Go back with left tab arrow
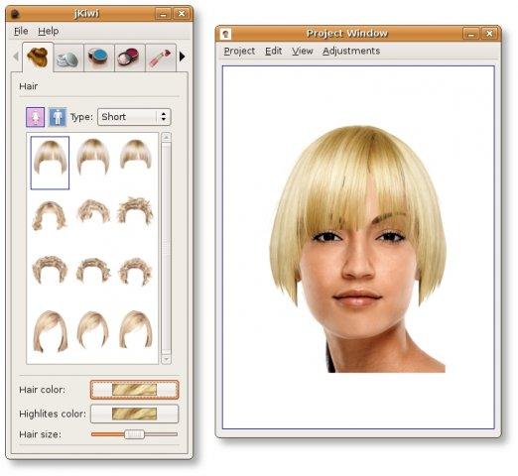Viewport: 518px width, 476px height. coord(15,57)
